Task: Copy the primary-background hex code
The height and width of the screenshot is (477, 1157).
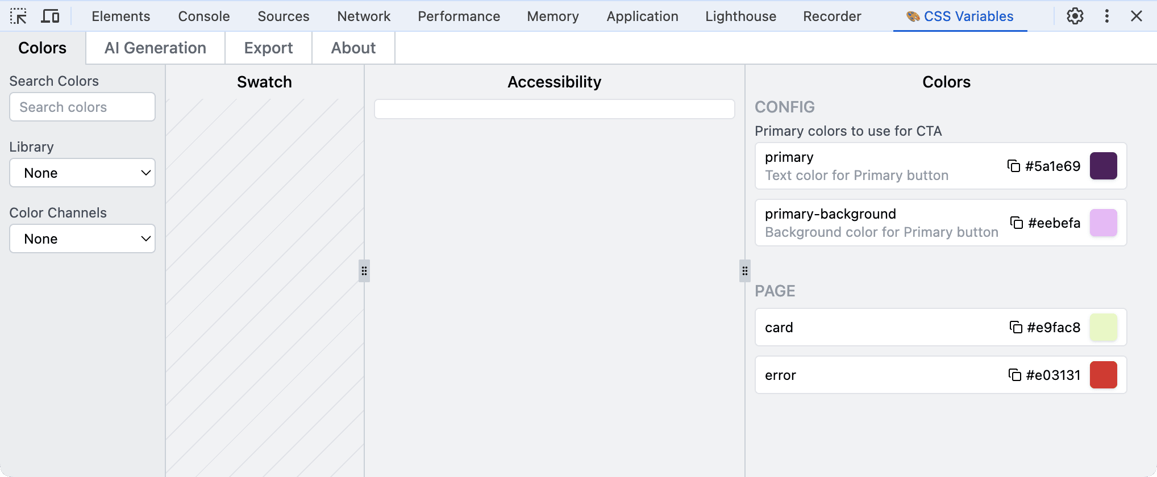Action: click(1017, 223)
